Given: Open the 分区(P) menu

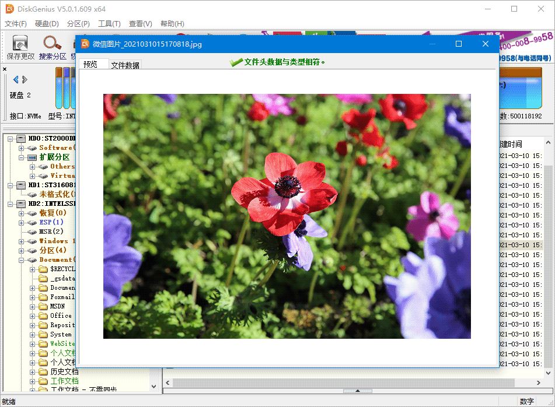Looking at the screenshot, I should point(78,24).
